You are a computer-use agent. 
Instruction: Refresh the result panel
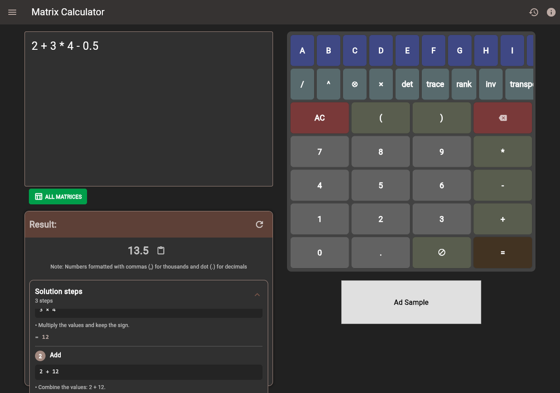click(259, 224)
